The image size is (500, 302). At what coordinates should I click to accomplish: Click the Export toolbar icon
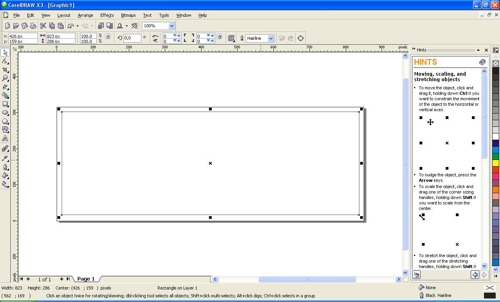point(109,26)
